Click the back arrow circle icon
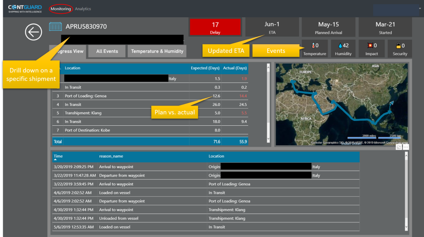Screen dimensions: 424x237 pos(34,32)
